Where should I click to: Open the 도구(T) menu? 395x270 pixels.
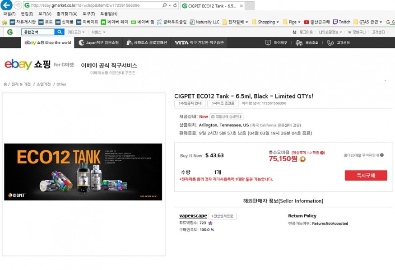click(x=88, y=14)
